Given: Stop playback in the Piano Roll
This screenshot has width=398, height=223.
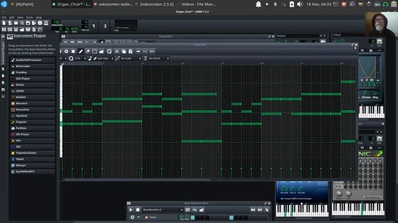Looking at the screenshot, I should tap(73, 51).
